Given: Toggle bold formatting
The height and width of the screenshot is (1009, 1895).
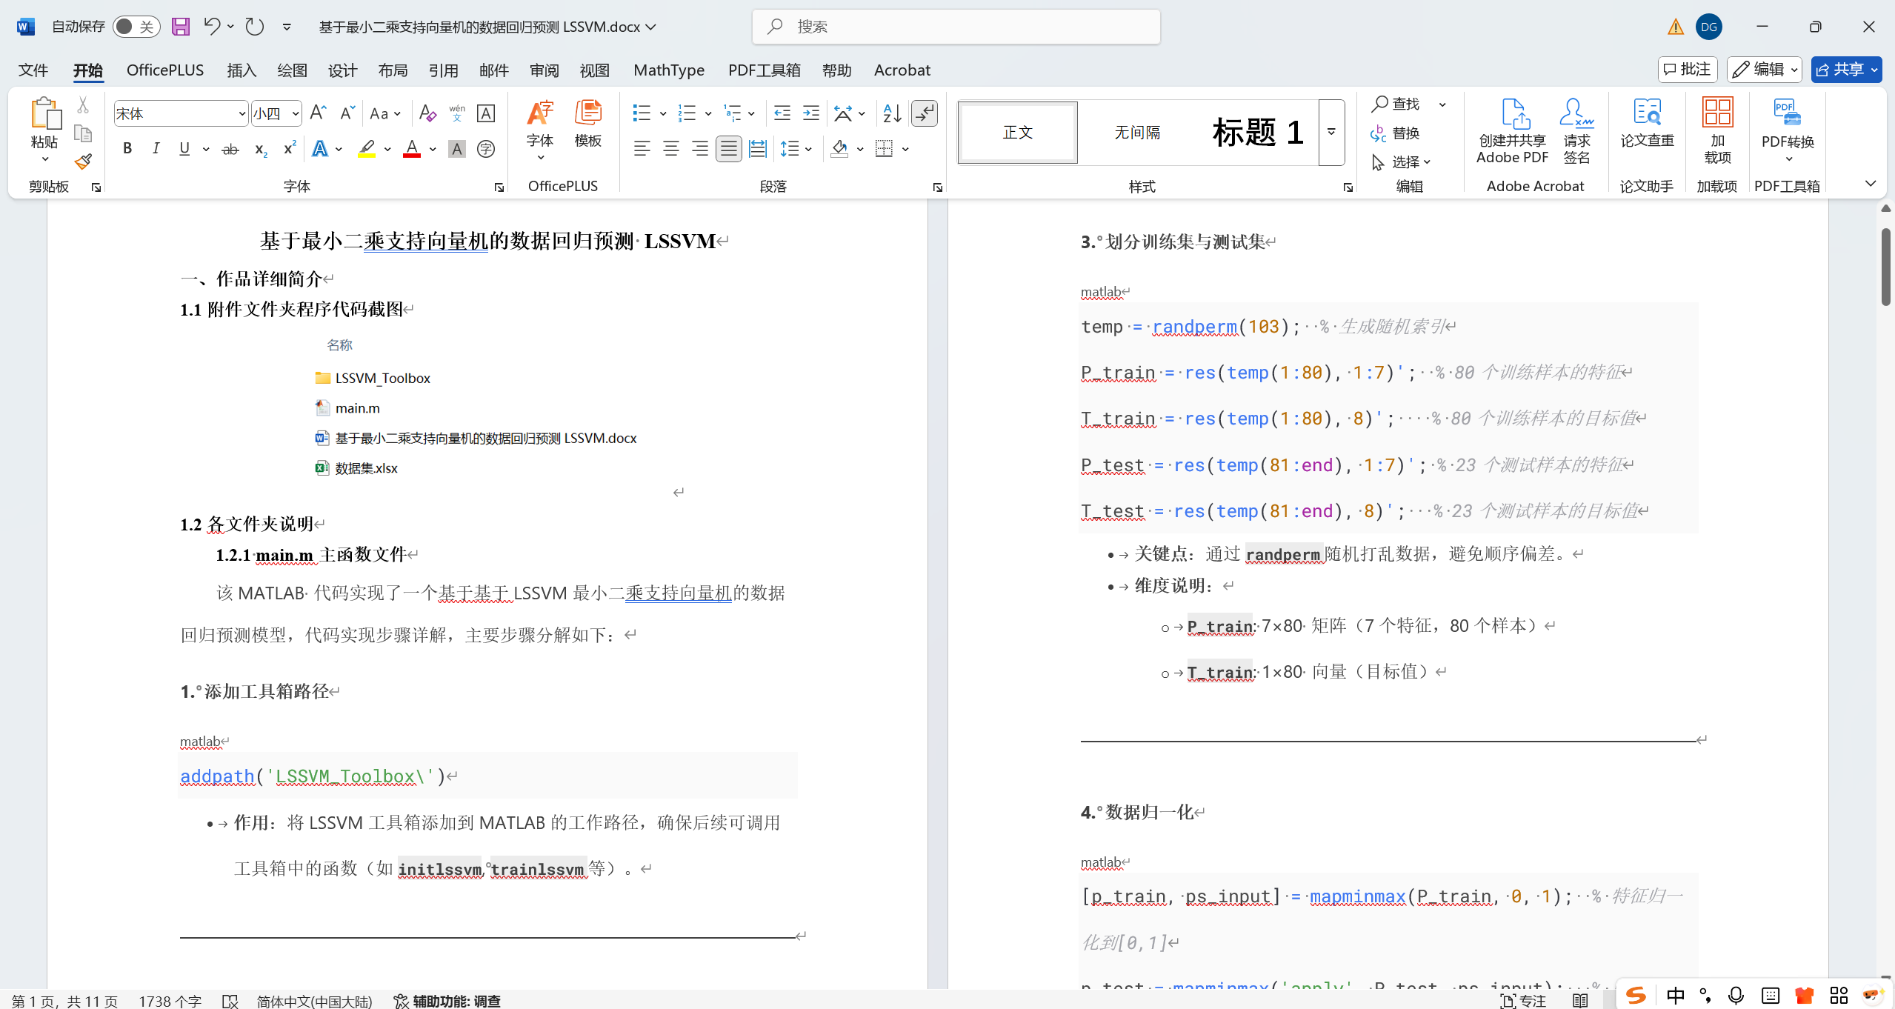Looking at the screenshot, I should click(x=127, y=149).
